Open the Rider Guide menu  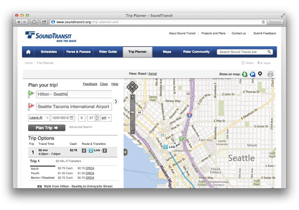tap(108, 52)
